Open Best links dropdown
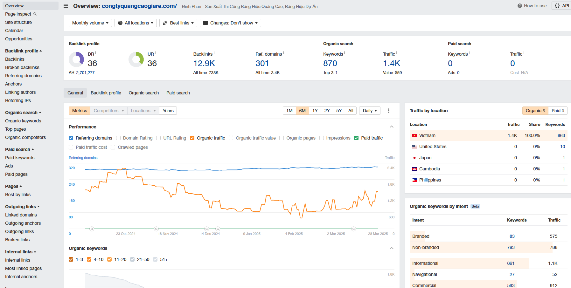 tap(178, 23)
